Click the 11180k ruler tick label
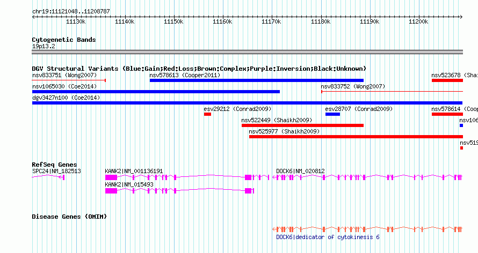478x253 pixels. coord(321,21)
